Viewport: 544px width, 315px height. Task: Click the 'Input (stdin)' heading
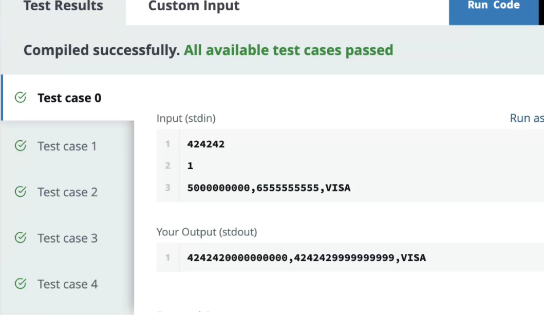click(x=186, y=118)
